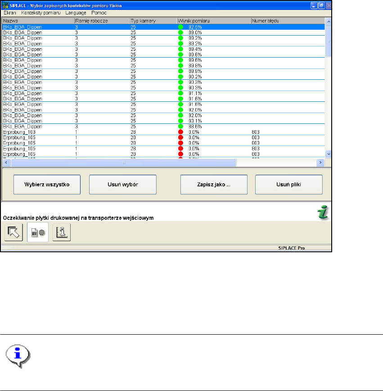Click the 90.2% measurement value
This screenshot has height=391, width=383.
pyautogui.click(x=195, y=77)
